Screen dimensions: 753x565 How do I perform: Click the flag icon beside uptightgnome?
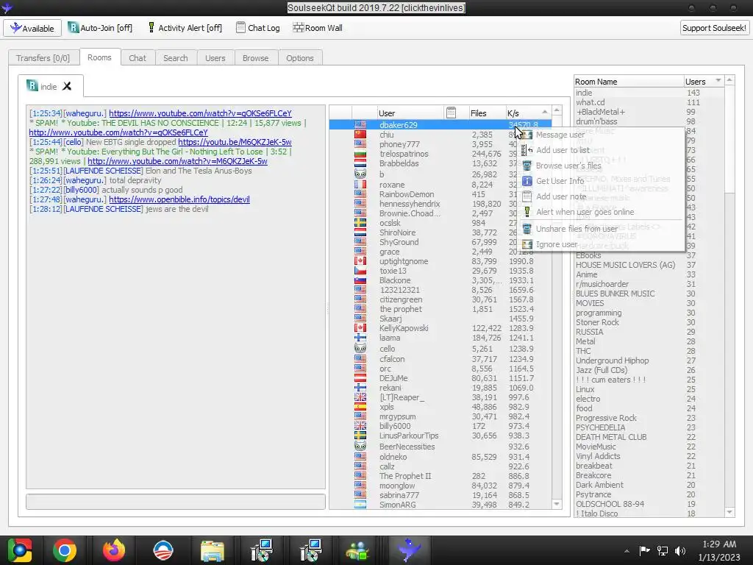[x=360, y=261]
